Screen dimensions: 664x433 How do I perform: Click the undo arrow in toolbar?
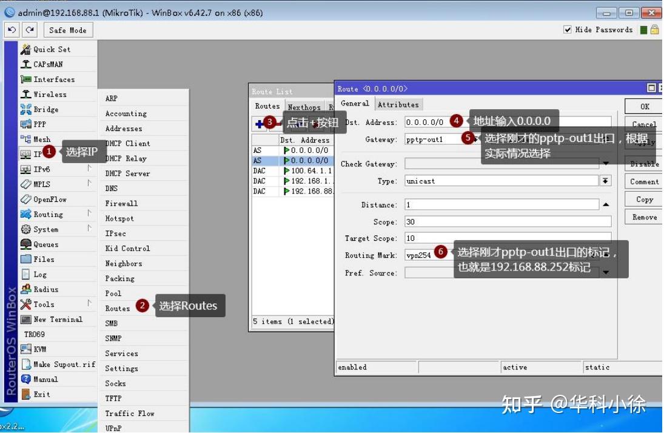coord(12,30)
